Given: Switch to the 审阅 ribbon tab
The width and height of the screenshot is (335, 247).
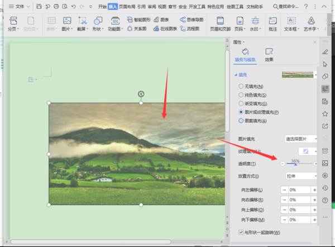Looking at the screenshot, I should pos(152,7).
